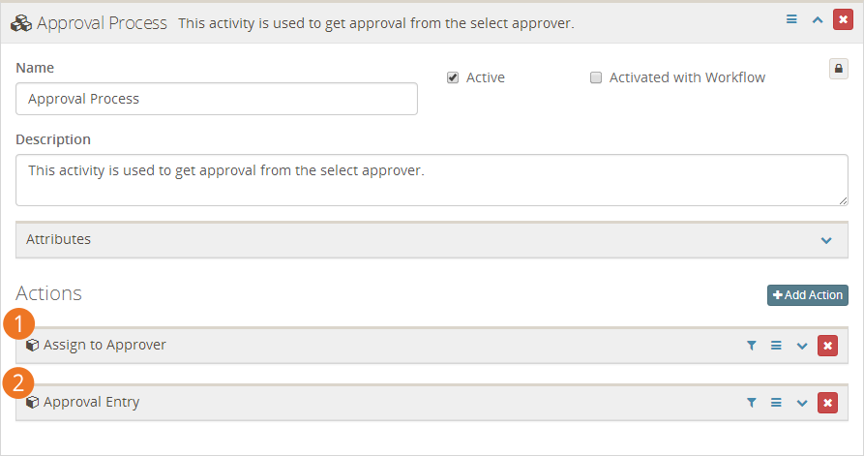Click the filter icon on Assign to Approver
The image size is (864, 456).
(x=751, y=346)
